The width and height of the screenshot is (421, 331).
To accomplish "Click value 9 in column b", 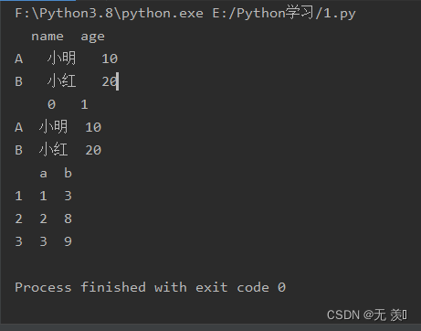I will (x=68, y=241).
